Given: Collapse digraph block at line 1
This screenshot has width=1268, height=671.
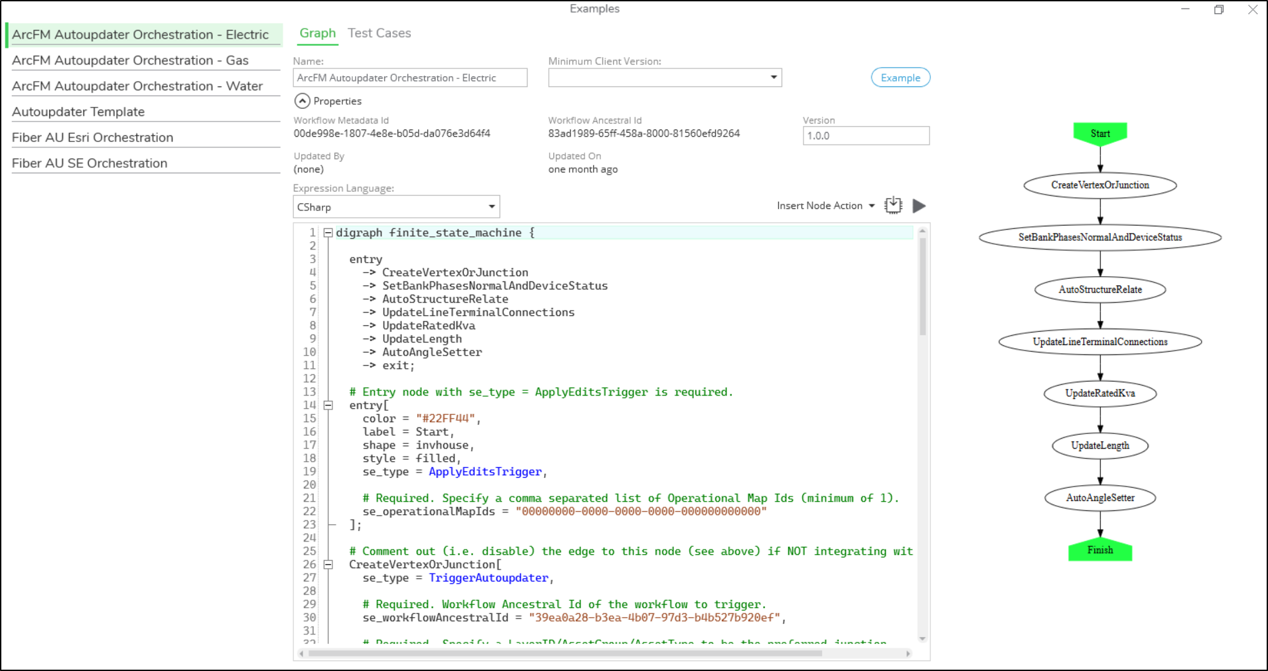Looking at the screenshot, I should tap(328, 233).
